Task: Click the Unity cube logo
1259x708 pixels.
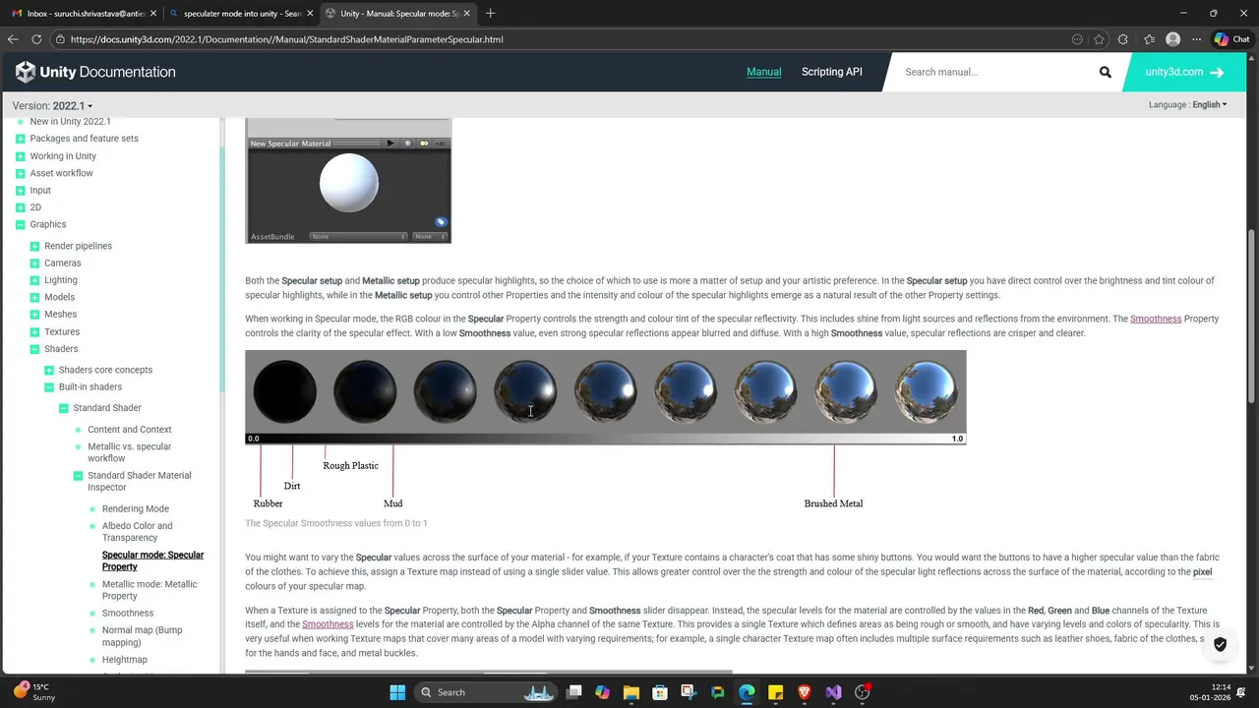Action: click(26, 72)
